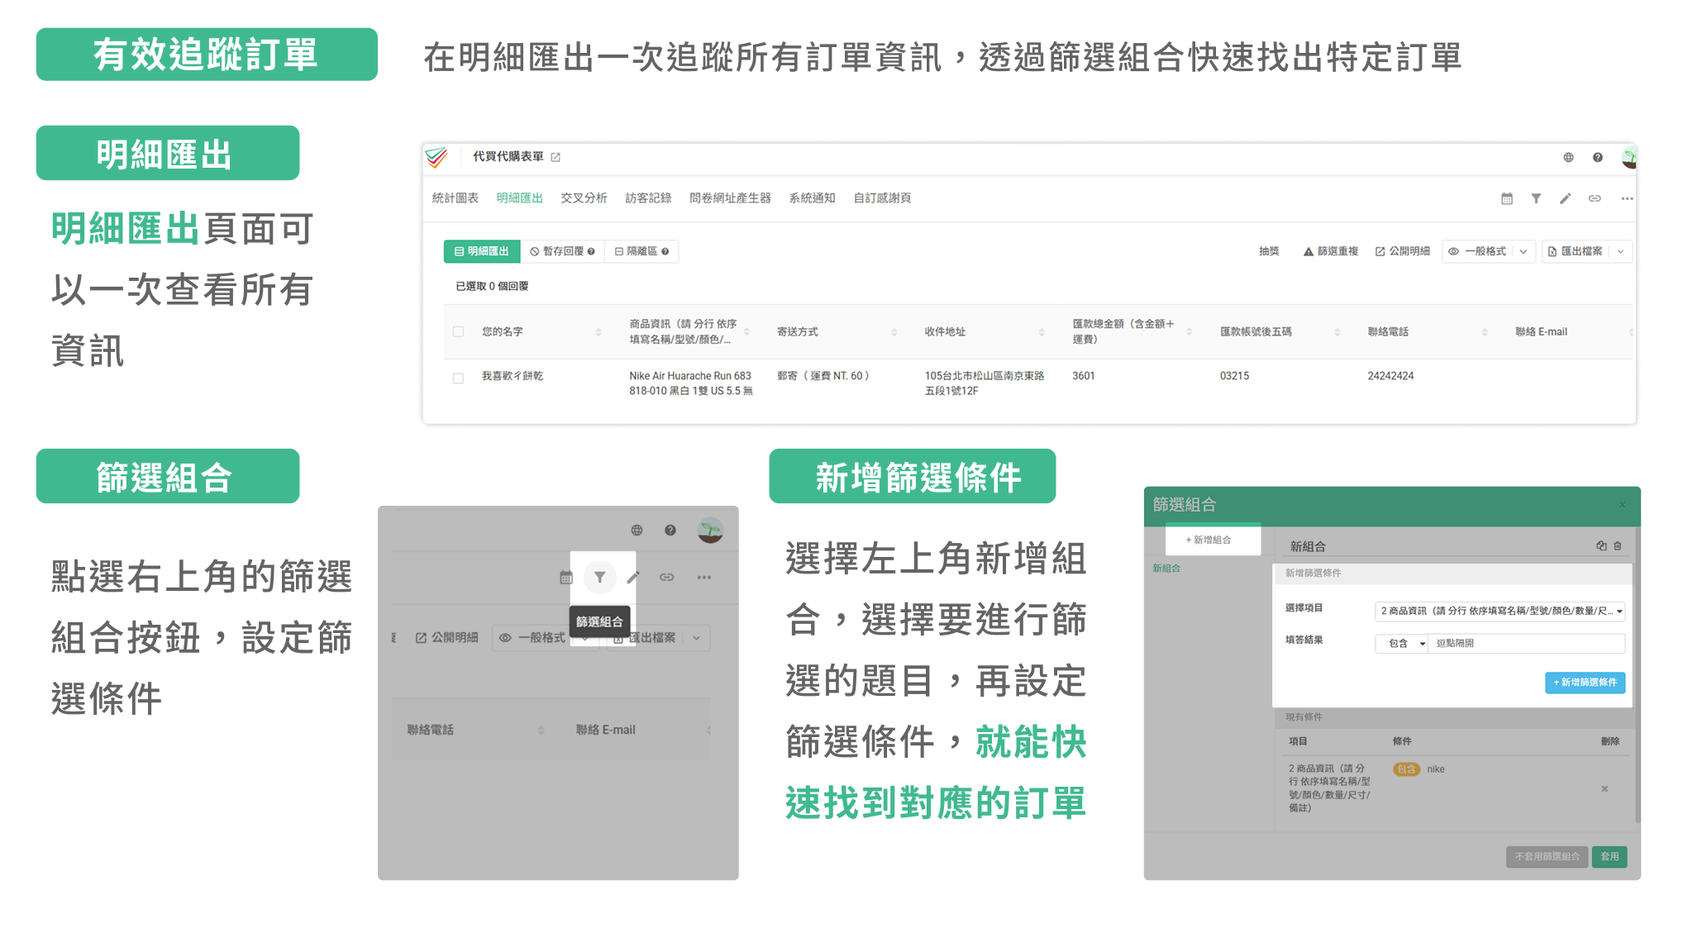The width and height of the screenshot is (1693, 952).
Task: Sort 聯絡電話 column in dimmed close-up
Action: (541, 730)
